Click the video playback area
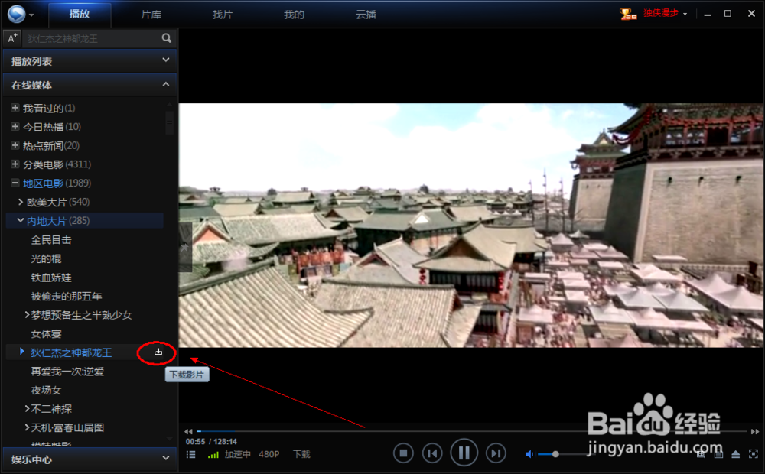Image resolution: width=765 pixels, height=474 pixels. click(x=471, y=225)
